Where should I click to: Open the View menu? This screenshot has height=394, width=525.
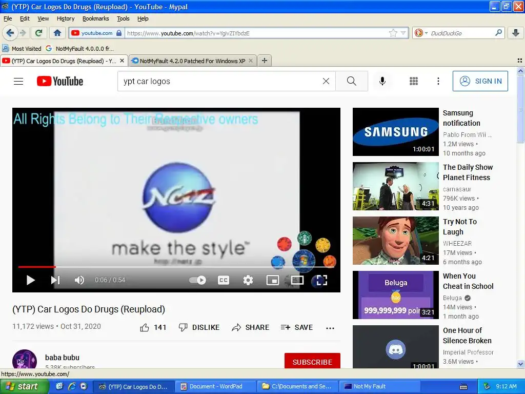tap(43, 18)
